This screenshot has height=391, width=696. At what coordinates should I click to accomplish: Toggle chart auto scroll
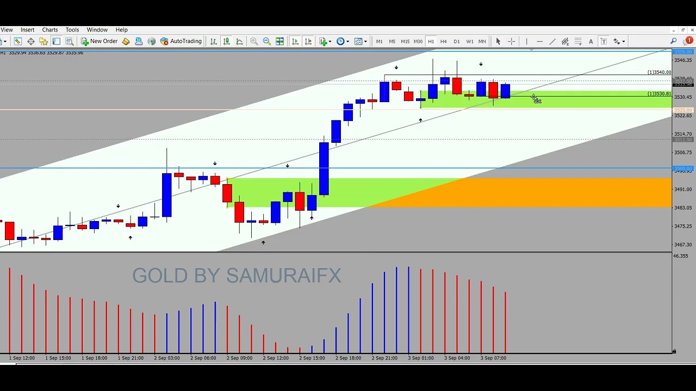point(295,41)
